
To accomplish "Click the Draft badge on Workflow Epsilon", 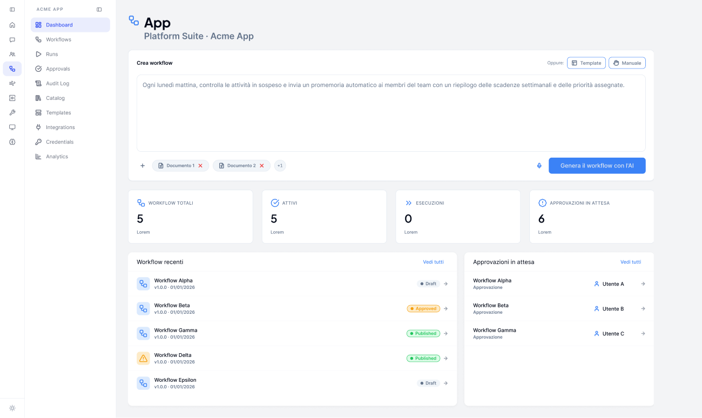I will [428, 383].
